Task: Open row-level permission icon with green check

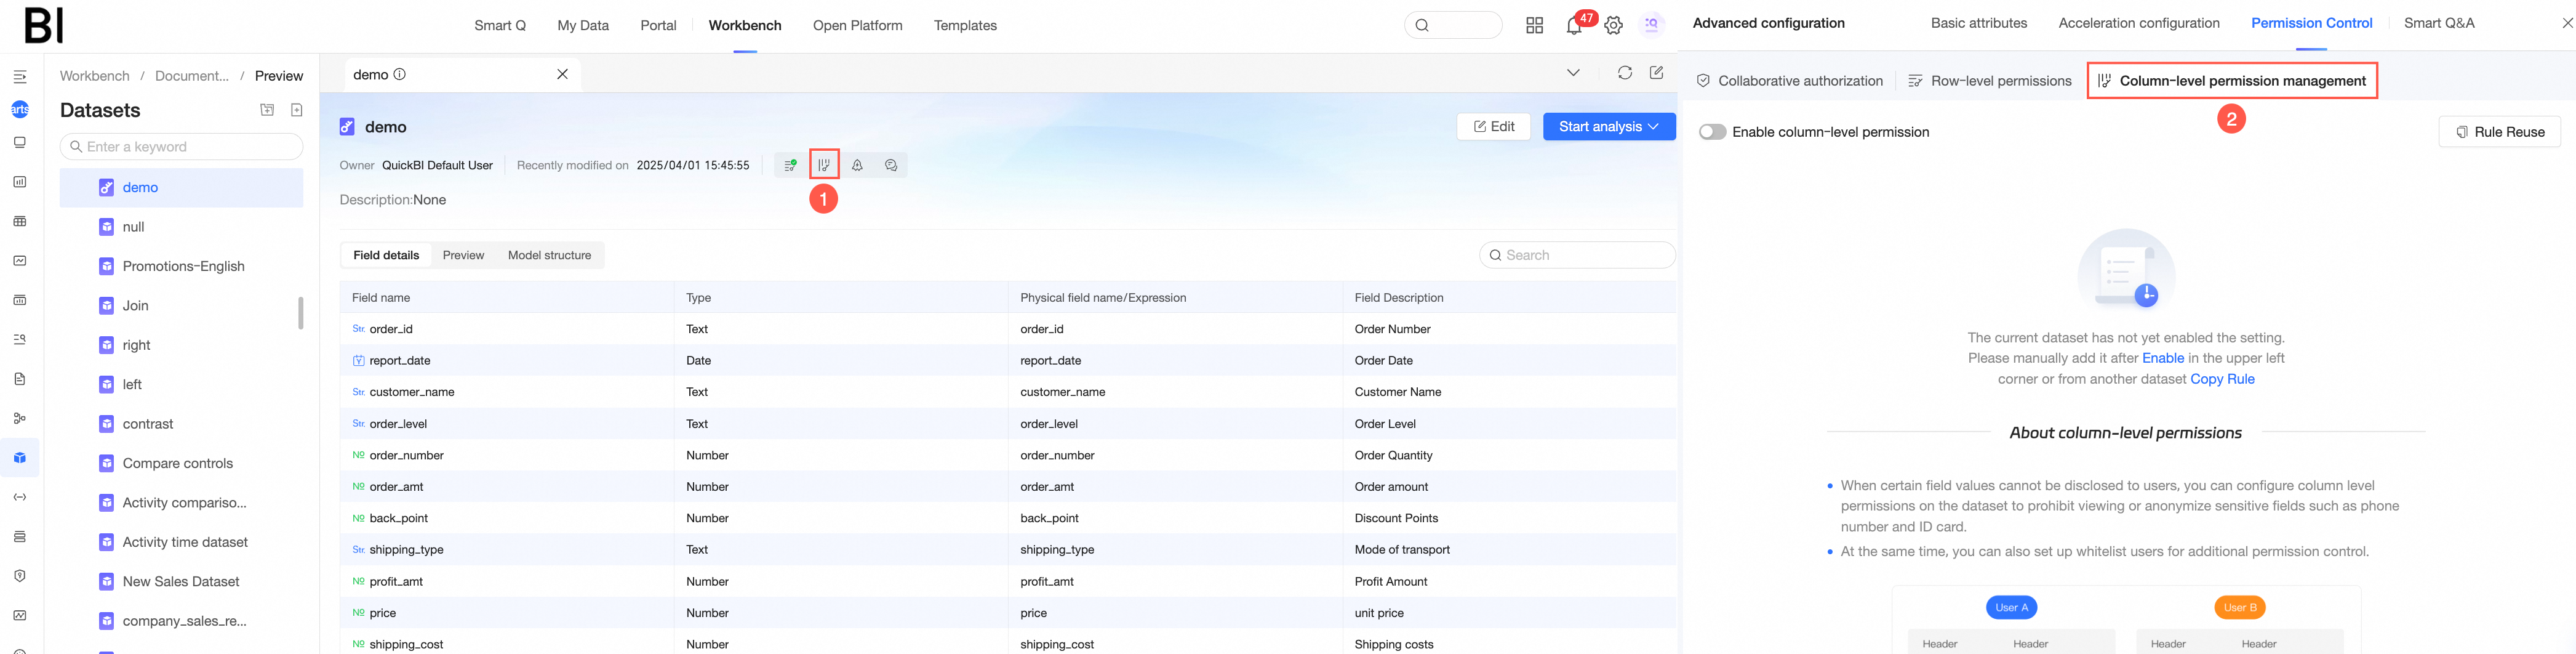Action: click(790, 166)
